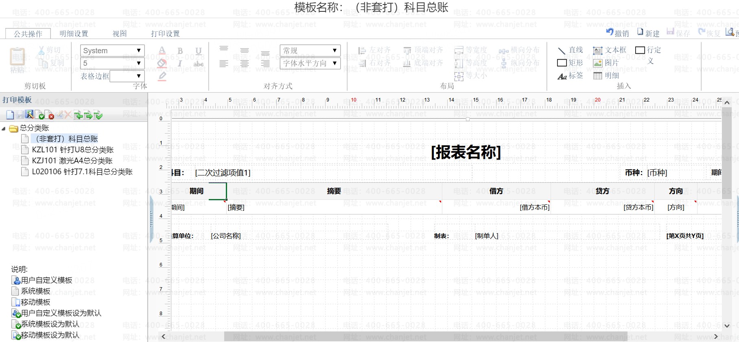Click the 顶端对齐 align-top layout icon
This screenshot has width=739, height=342.
407,50
